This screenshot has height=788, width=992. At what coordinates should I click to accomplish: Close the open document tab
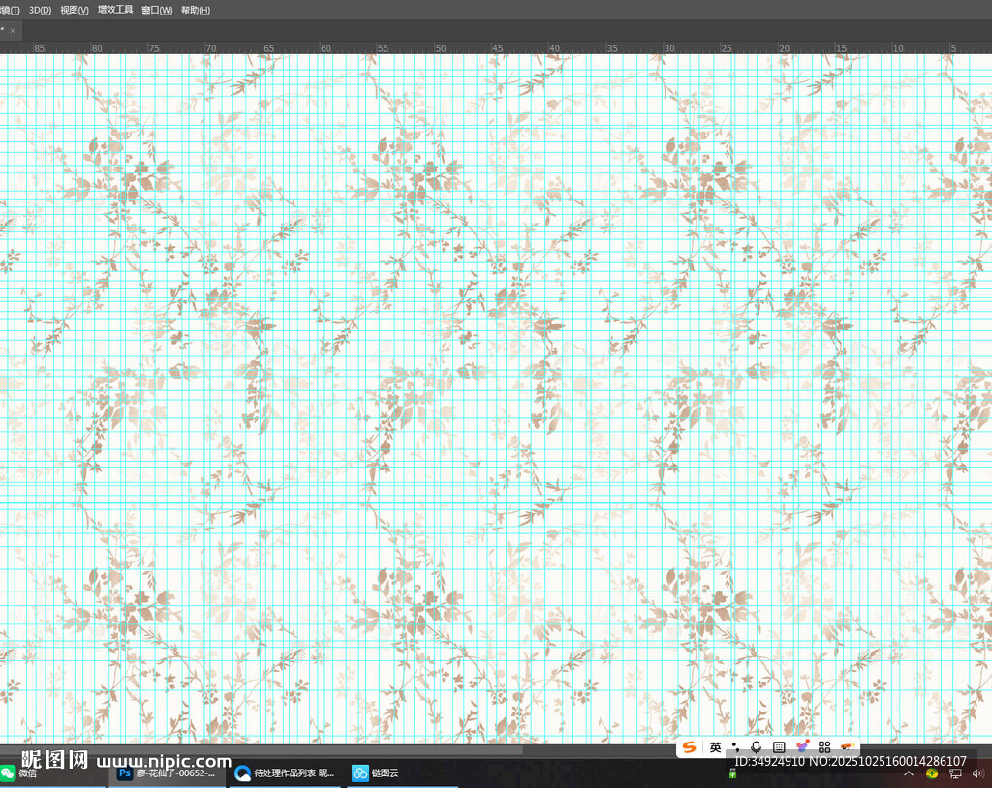point(13,30)
